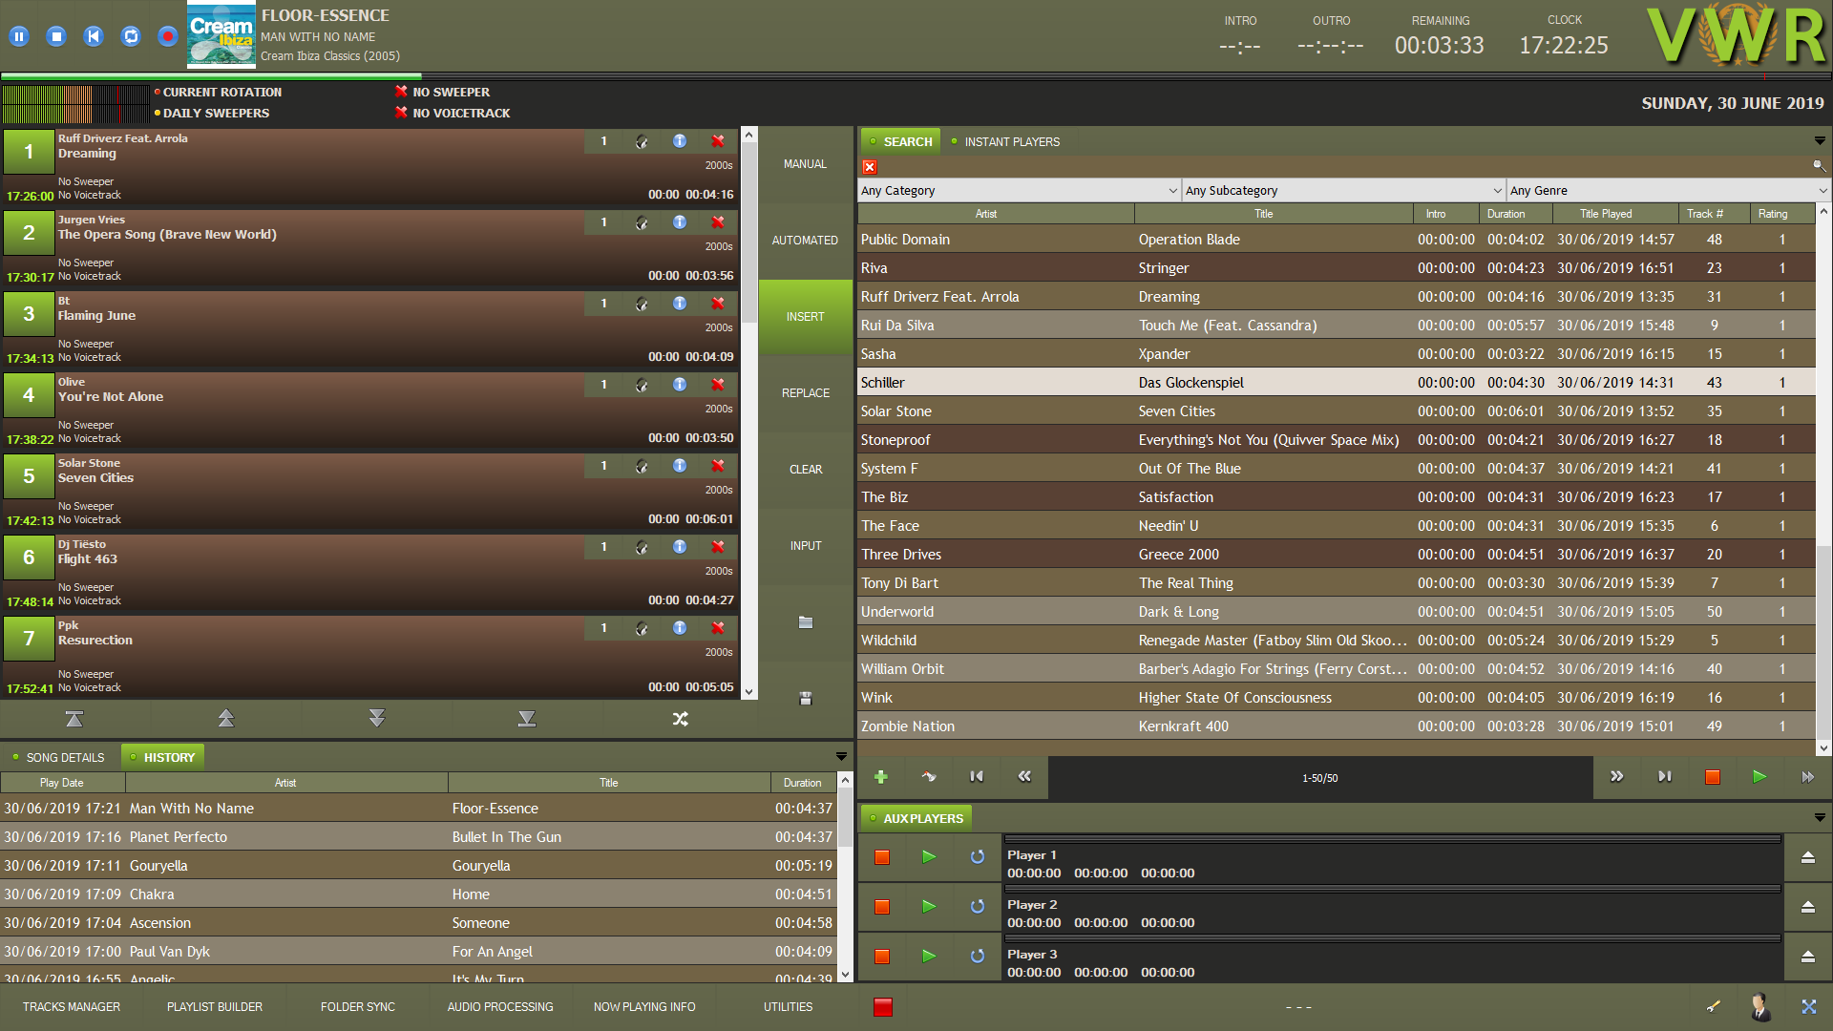Screen dimensions: 1833x1031
Task: Preview You're Not Alone with headphones icon
Action: click(642, 385)
